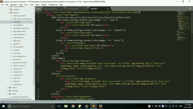Open list-item.html in sidebar
Image resolution: width=193 pixels, height=109 pixels.
point(18,47)
